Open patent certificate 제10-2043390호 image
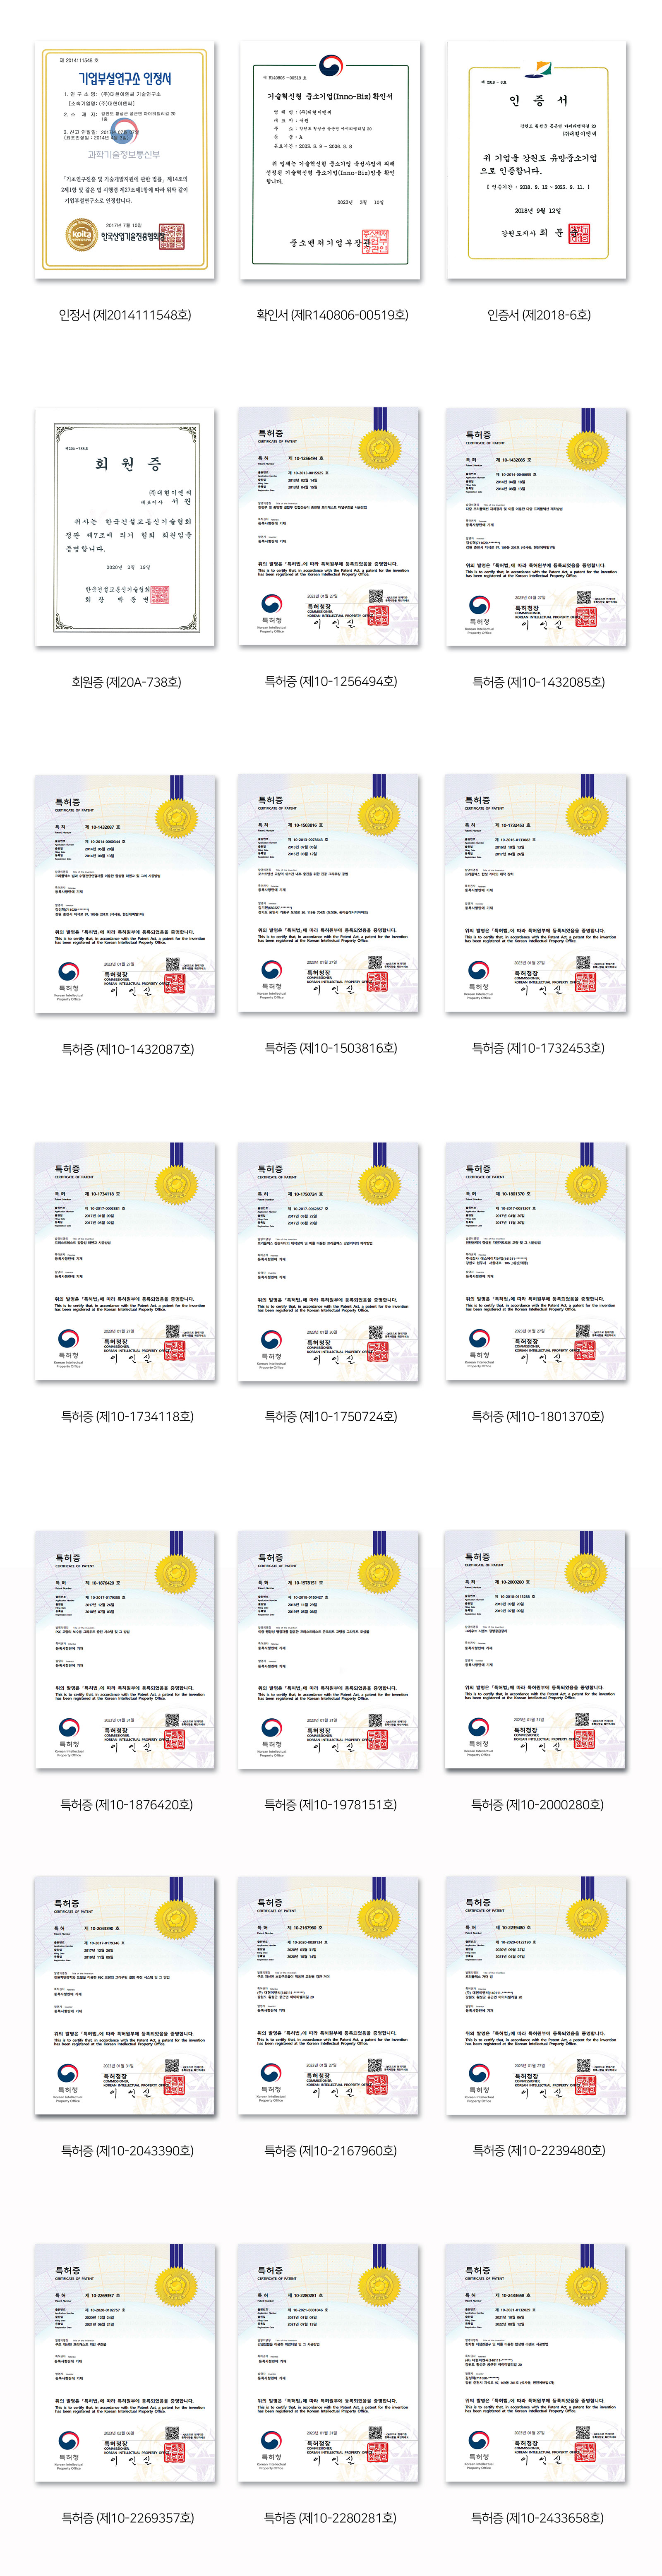Screen dimensions: 662x2576 [125, 1996]
